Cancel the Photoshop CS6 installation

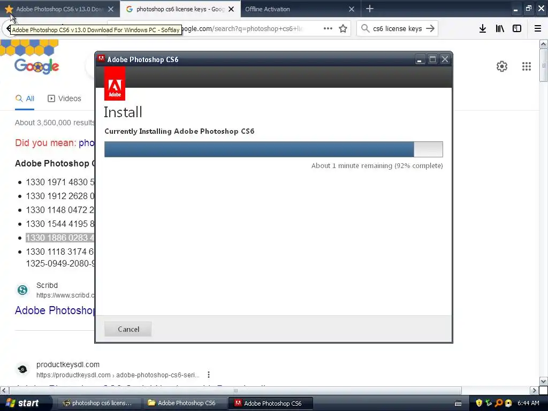pos(128,329)
